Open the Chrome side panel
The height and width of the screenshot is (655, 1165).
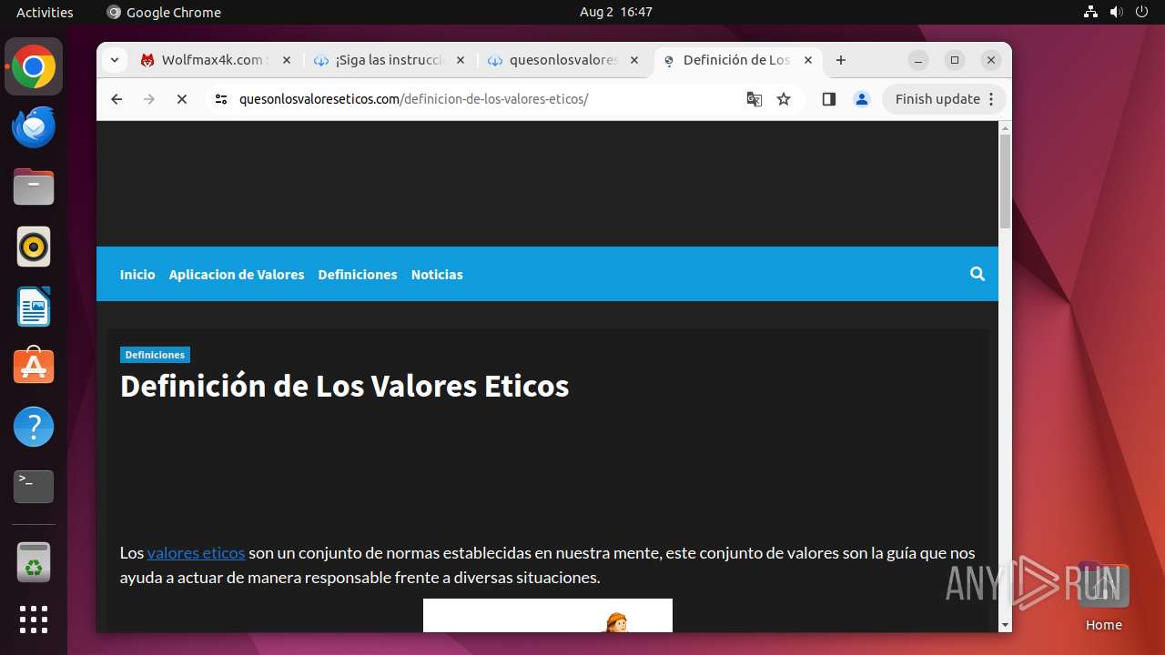coord(828,99)
